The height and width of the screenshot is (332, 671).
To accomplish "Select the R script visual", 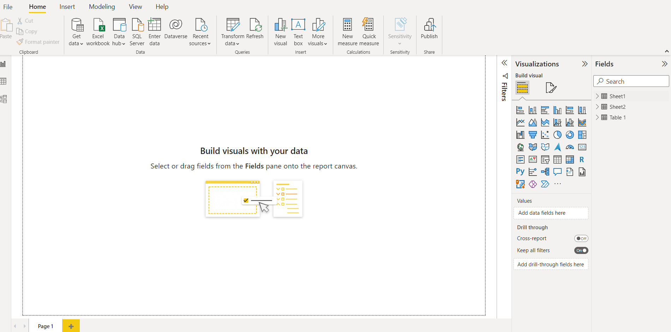I will pos(582,160).
